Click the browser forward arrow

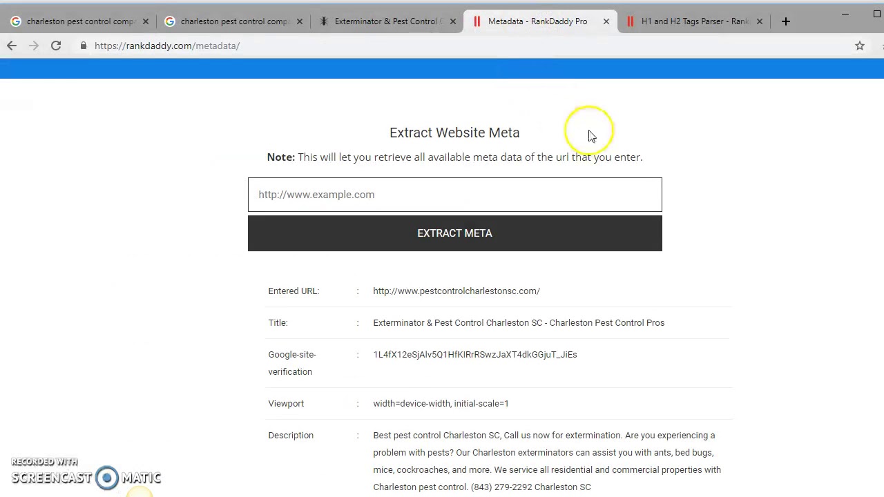click(x=34, y=46)
